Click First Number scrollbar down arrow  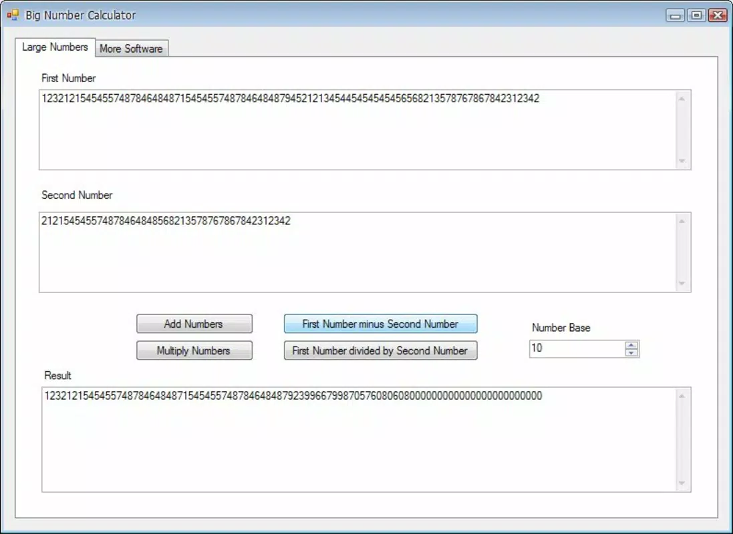[682, 161]
